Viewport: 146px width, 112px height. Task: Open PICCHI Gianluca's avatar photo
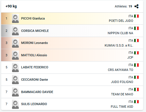point(15,18)
